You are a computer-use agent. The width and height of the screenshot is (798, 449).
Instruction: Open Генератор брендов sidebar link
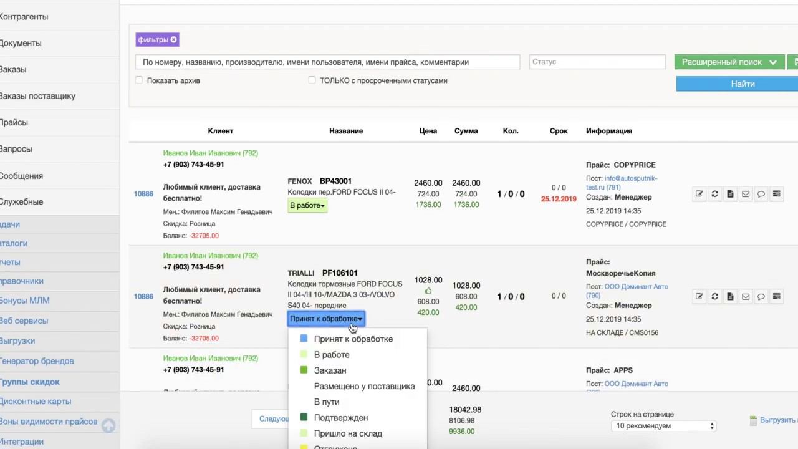pyautogui.click(x=37, y=361)
